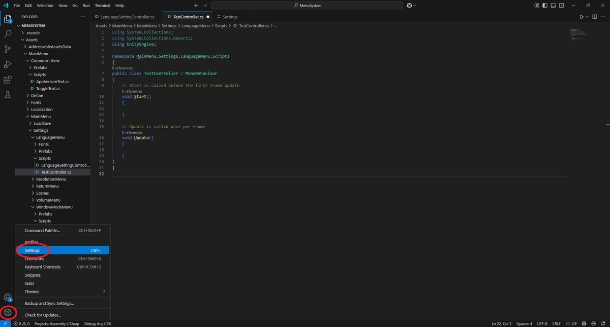Select Settings from the gear menu

click(x=32, y=250)
